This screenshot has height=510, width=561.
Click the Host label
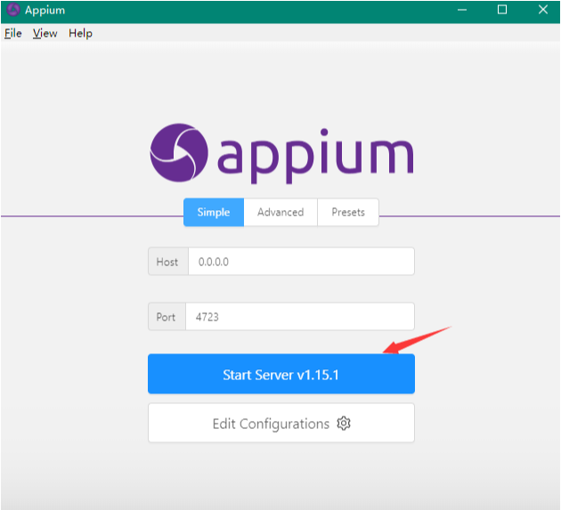(x=167, y=262)
